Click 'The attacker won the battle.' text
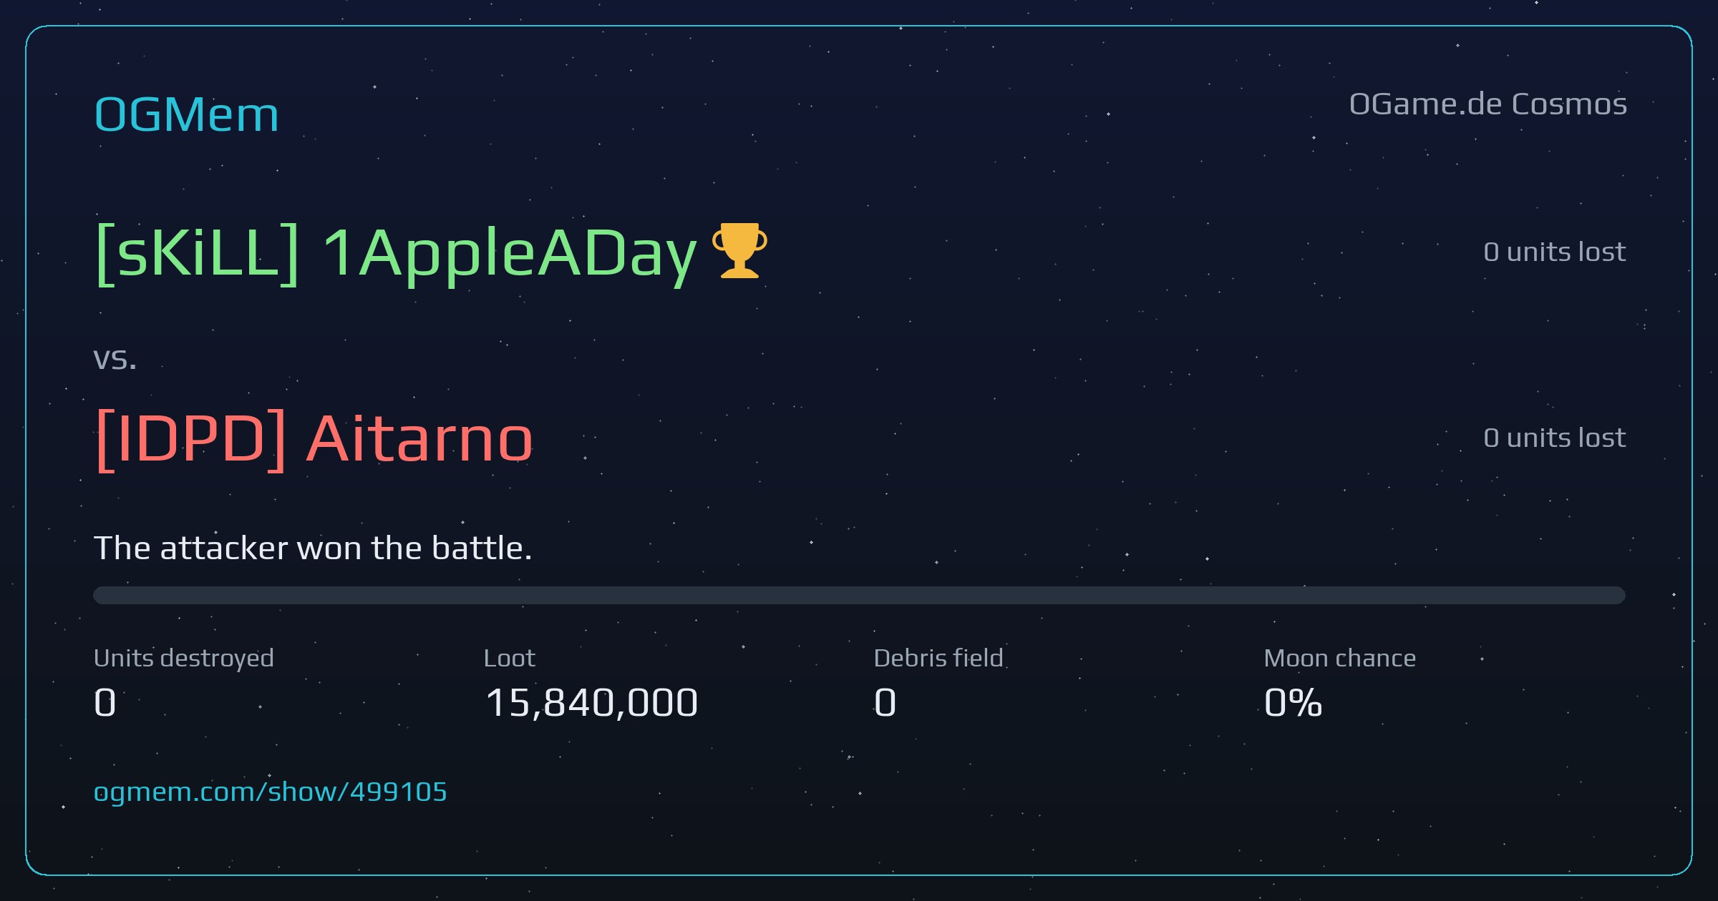Viewport: 1718px width, 901px height. 313,548
